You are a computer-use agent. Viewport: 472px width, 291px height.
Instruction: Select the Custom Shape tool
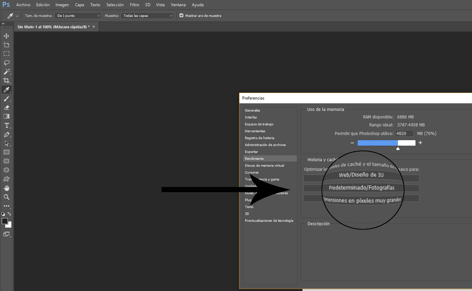click(7, 179)
